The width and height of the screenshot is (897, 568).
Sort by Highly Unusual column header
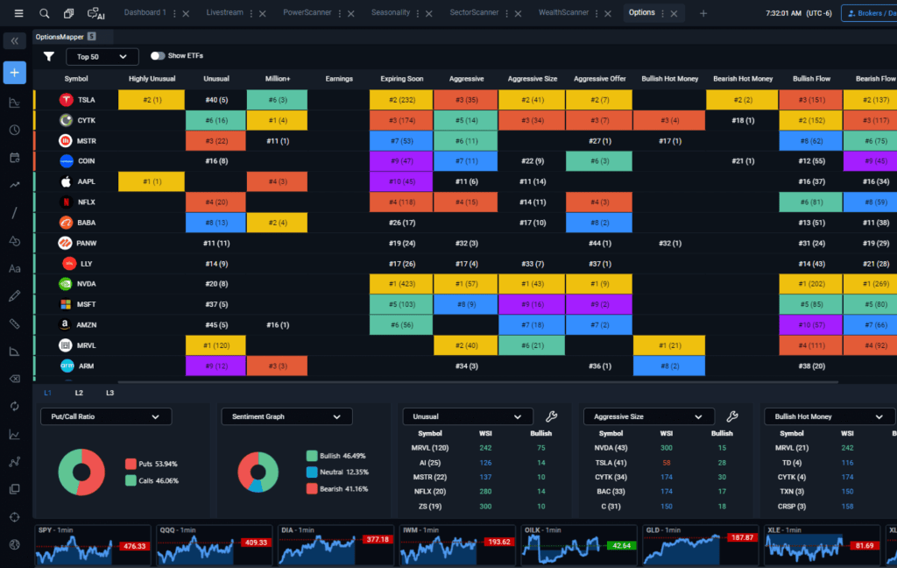click(152, 79)
